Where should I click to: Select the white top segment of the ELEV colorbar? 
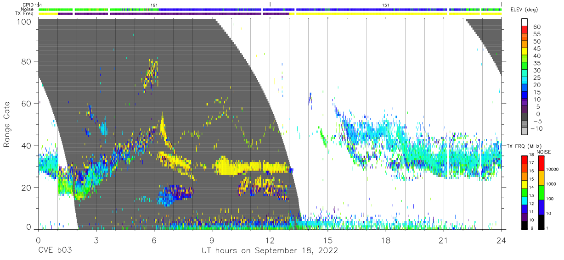[x=525, y=22]
